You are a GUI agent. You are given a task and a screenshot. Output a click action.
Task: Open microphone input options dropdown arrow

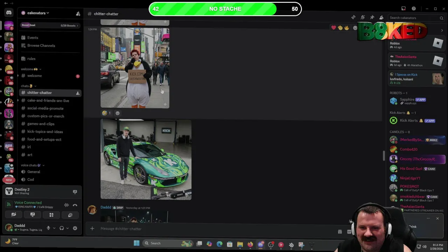[54, 228]
